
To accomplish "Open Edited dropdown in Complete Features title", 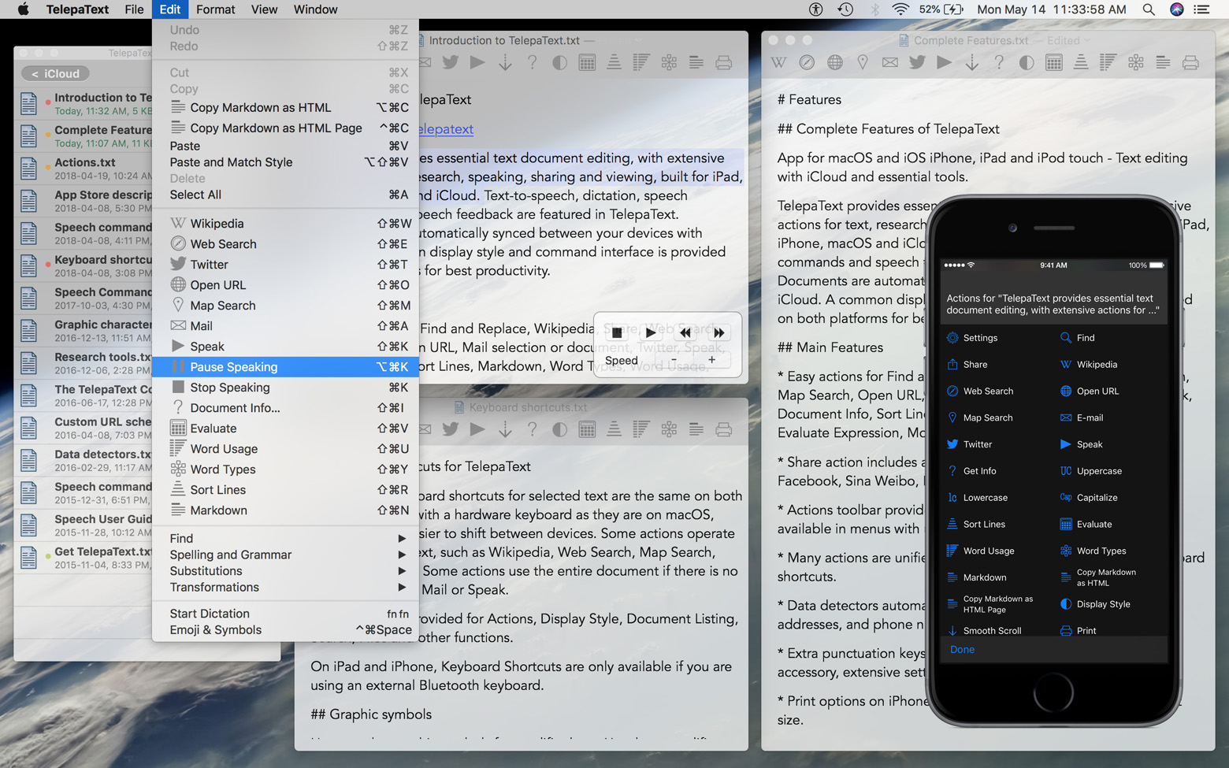I will coord(1069,40).
